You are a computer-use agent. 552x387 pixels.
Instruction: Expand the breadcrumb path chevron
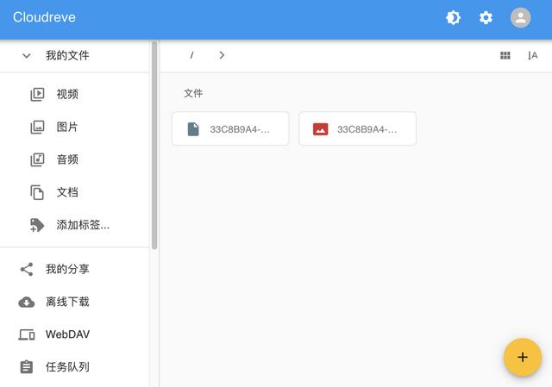click(x=222, y=55)
